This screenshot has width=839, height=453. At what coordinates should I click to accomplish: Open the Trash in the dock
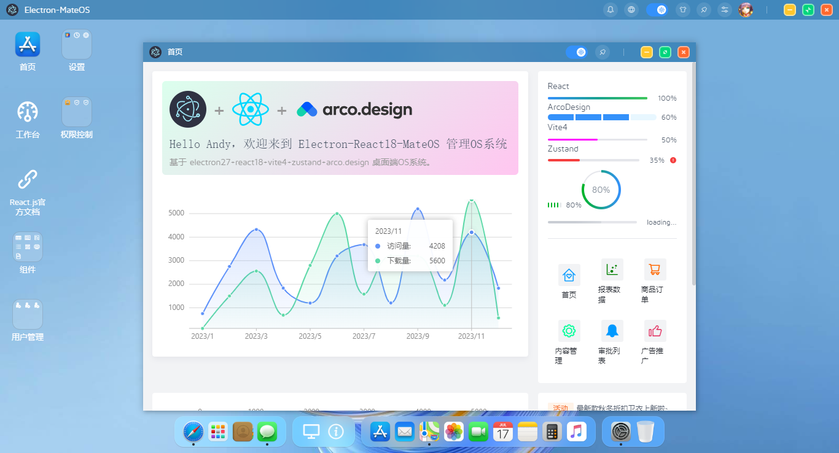coord(646,432)
